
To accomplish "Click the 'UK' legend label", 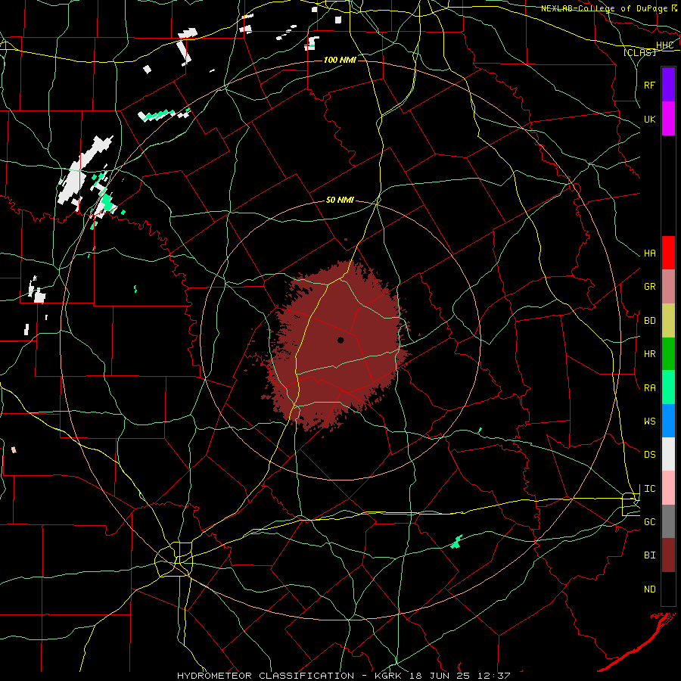I will pyautogui.click(x=650, y=119).
